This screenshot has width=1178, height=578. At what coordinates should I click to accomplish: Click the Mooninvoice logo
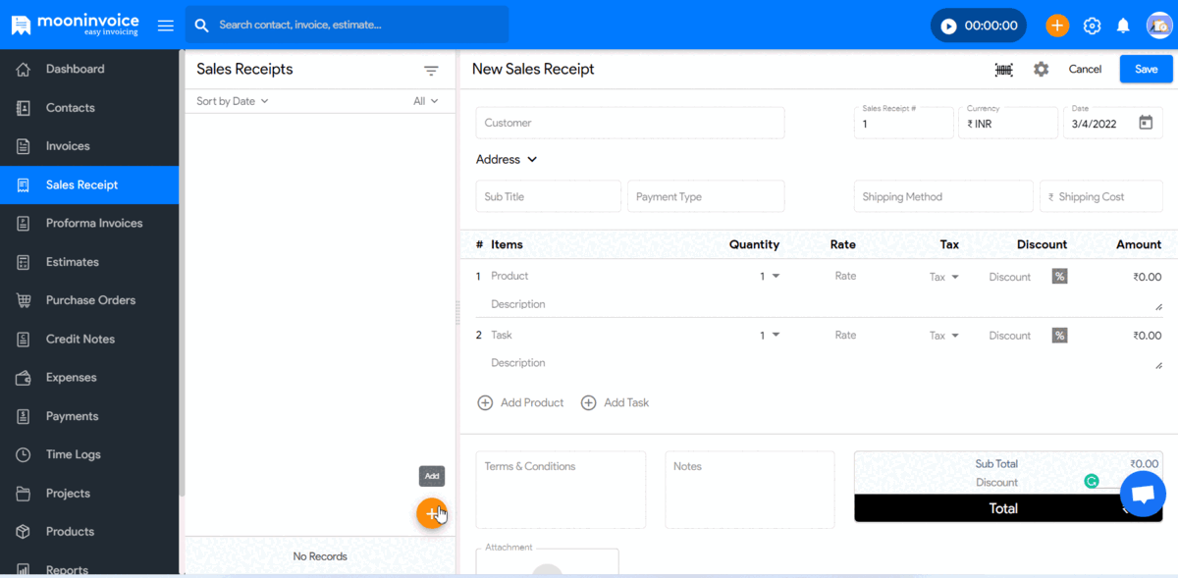point(75,25)
